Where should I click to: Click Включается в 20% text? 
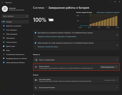point(110,80)
